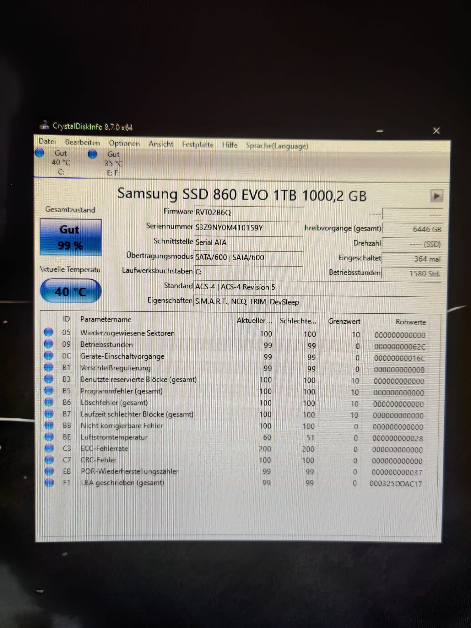This screenshot has height=628, width=471.
Task: Click status dot for Geräte-Einschaltvorgänge
Action: [x=48, y=355]
